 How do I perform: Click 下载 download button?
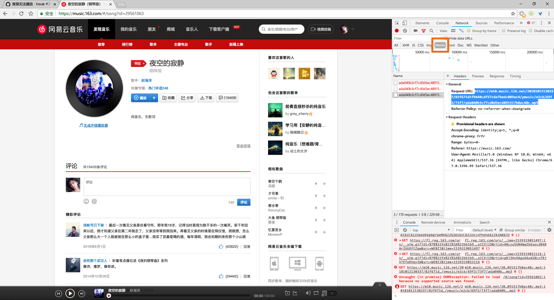click(206, 98)
